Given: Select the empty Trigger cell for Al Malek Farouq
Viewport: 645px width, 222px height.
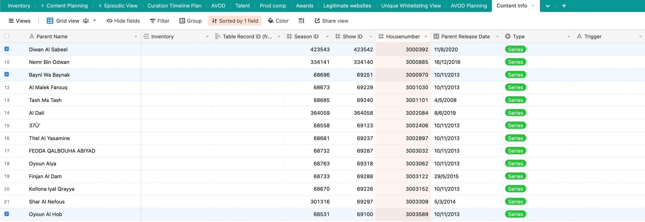Looking at the screenshot, I should 609,87.
